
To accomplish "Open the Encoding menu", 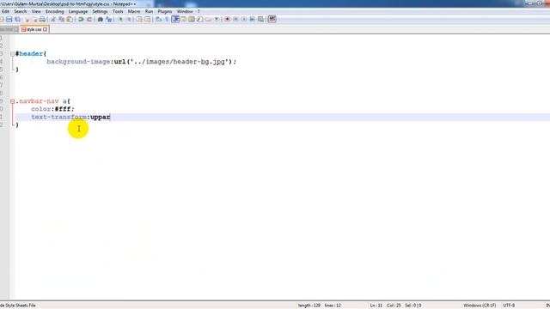I will [x=55, y=11].
